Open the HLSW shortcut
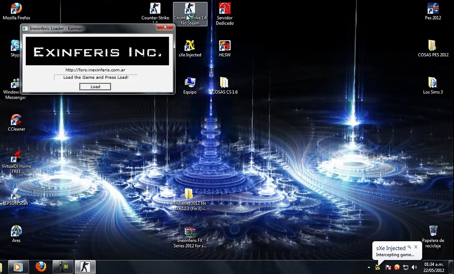 click(225, 49)
